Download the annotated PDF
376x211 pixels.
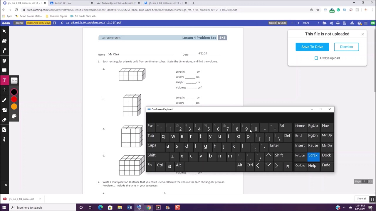352,23
